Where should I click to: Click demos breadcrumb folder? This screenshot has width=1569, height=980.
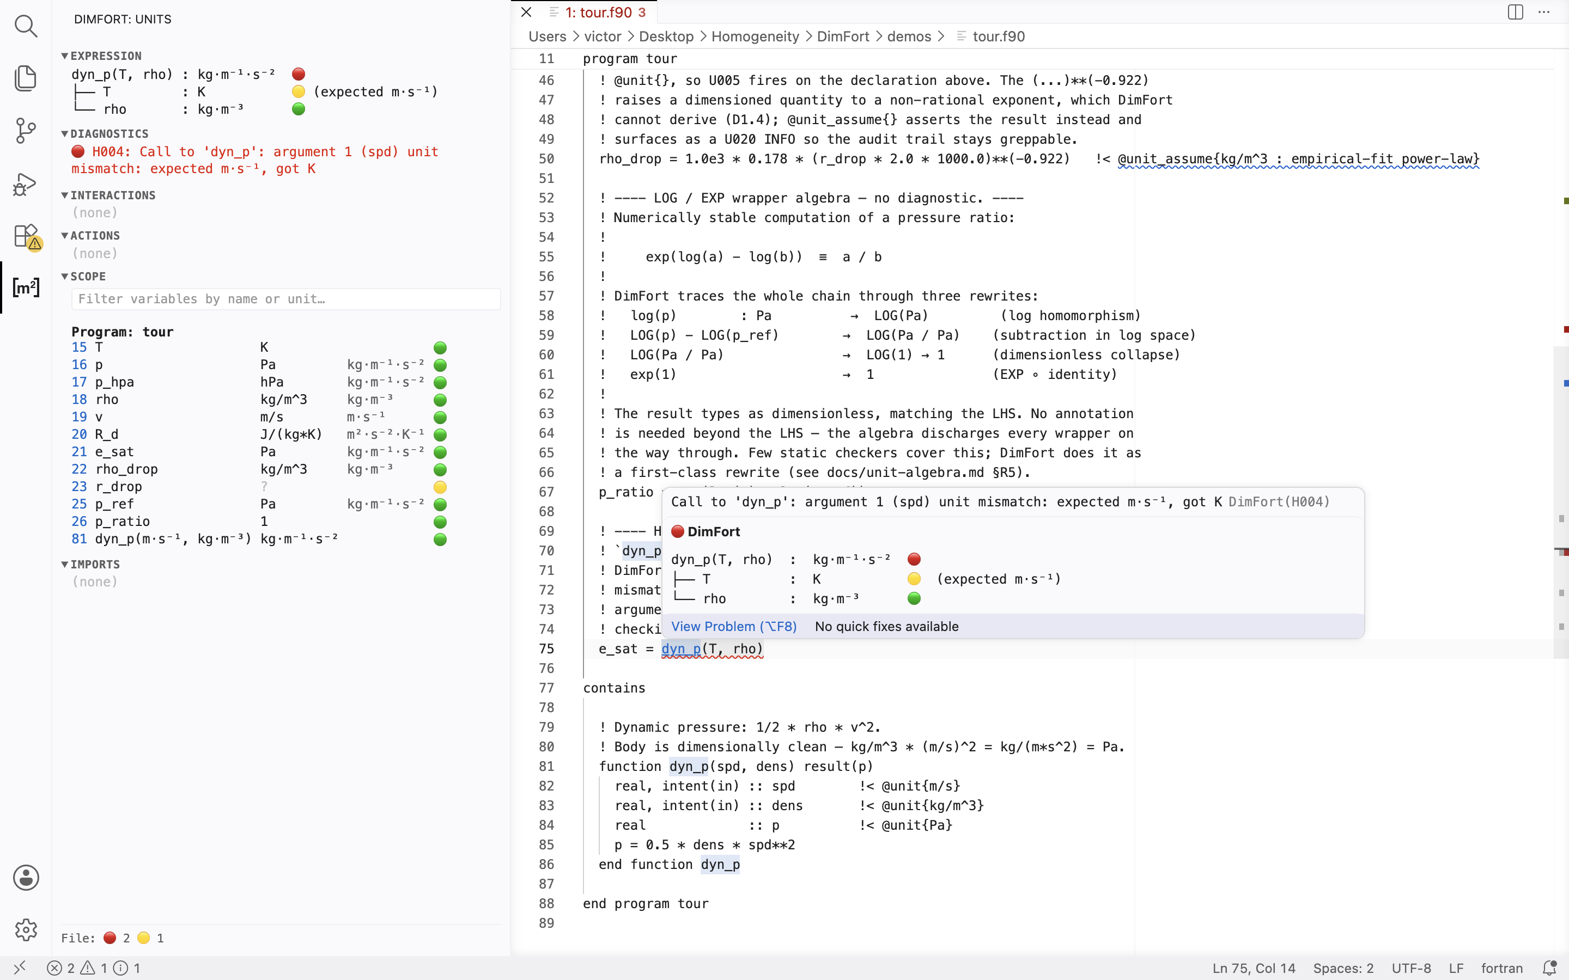coord(909,36)
